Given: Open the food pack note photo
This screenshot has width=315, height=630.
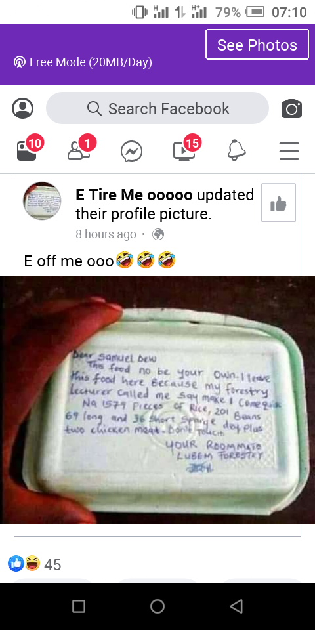Looking at the screenshot, I should pos(157,400).
